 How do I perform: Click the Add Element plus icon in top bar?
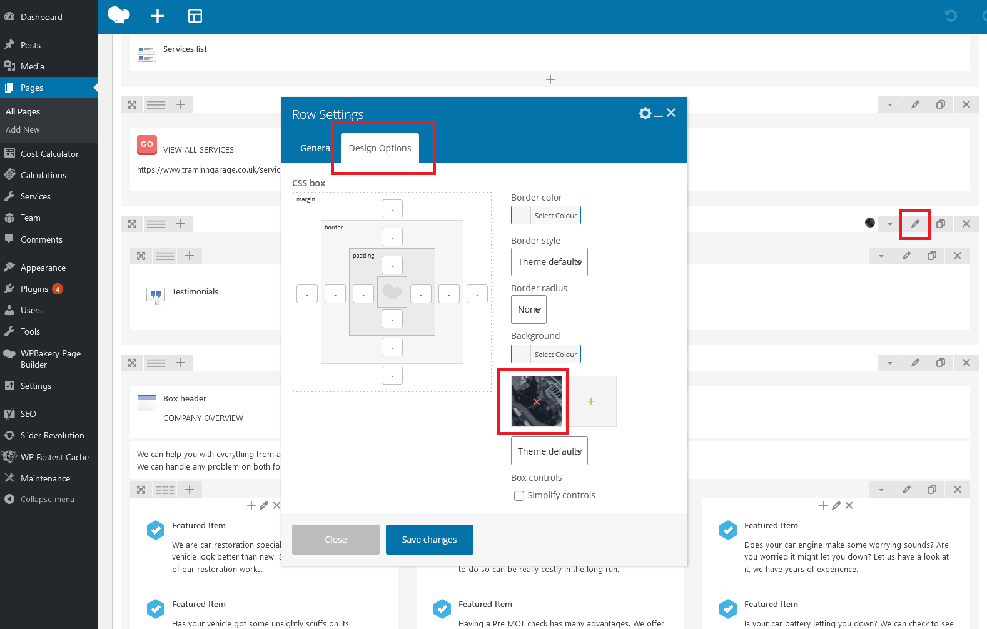[x=158, y=16]
